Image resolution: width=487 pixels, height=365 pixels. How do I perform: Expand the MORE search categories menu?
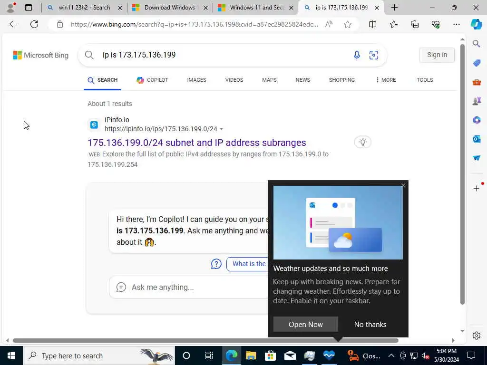(x=385, y=80)
